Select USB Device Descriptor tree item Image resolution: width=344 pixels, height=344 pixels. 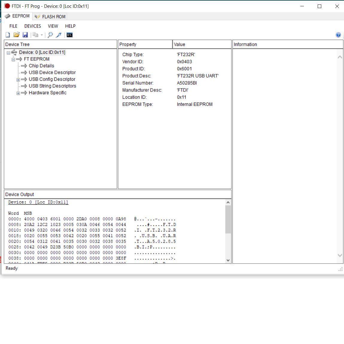point(52,72)
